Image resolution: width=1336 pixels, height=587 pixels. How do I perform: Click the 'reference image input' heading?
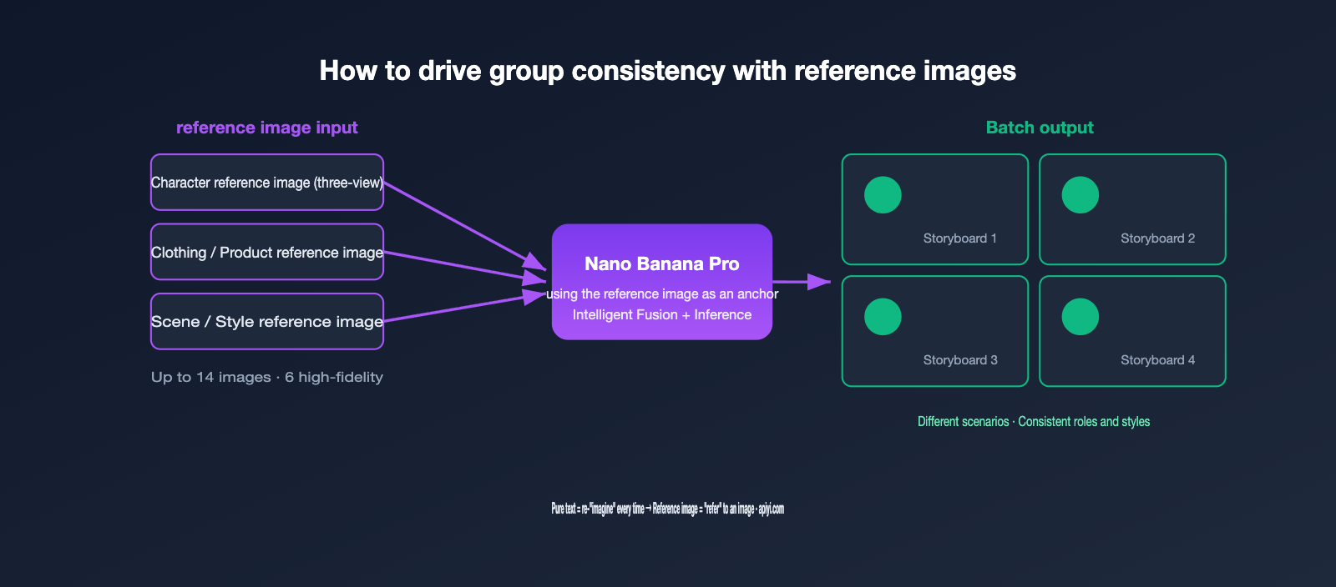pyautogui.click(x=267, y=128)
